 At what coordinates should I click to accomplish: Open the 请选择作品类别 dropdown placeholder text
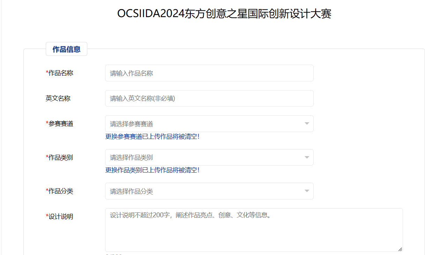coord(132,158)
